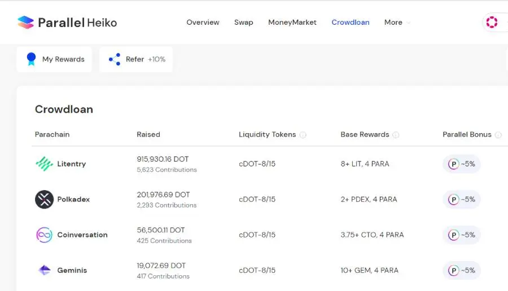This screenshot has height=291, width=508.
Task: Click the 2+ PDEX, 4 PARA reward
Action: (x=369, y=200)
